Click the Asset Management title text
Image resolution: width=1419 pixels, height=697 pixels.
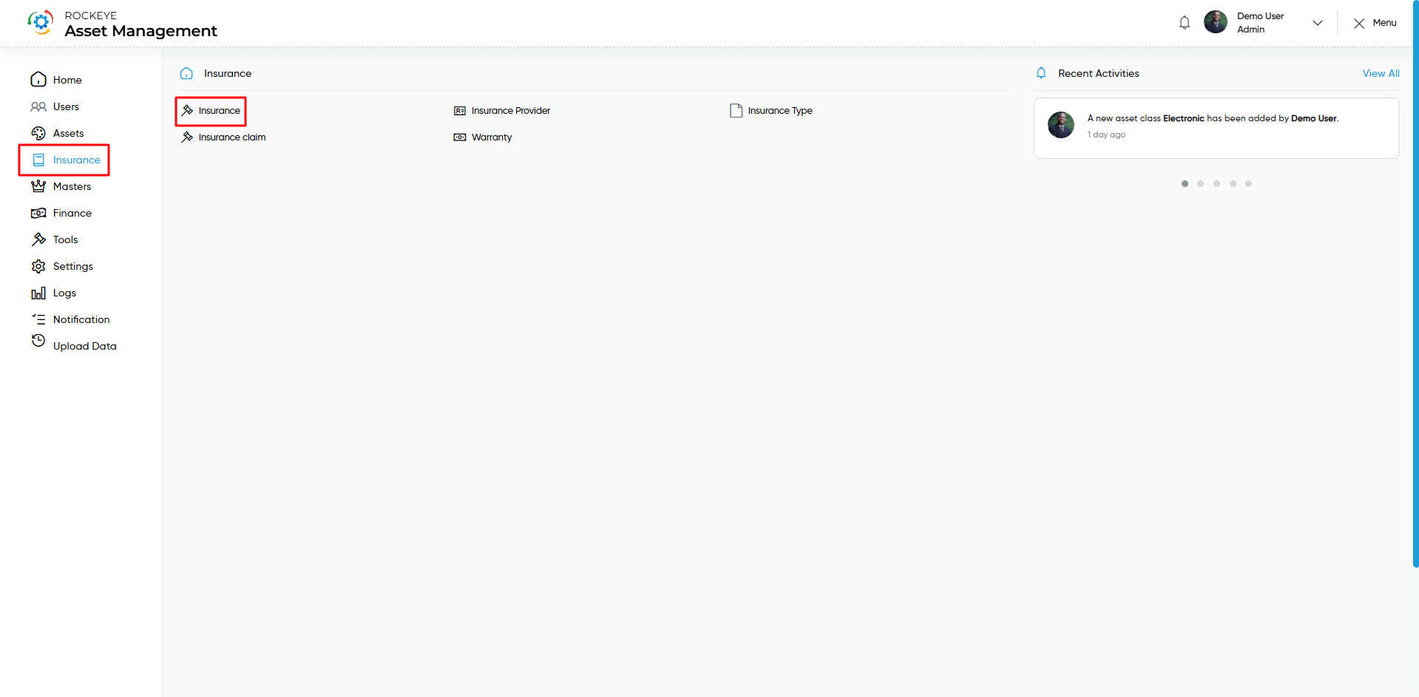[140, 31]
